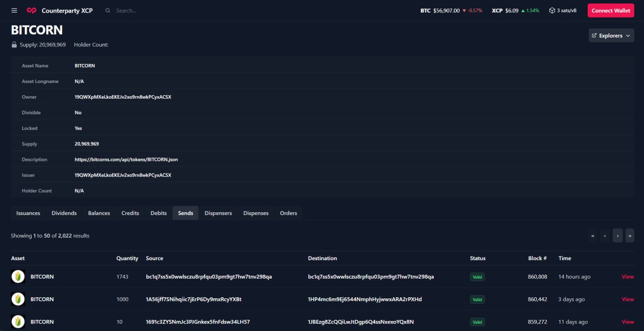Go to the next results page
The height and width of the screenshot is (331, 644).
617,235
